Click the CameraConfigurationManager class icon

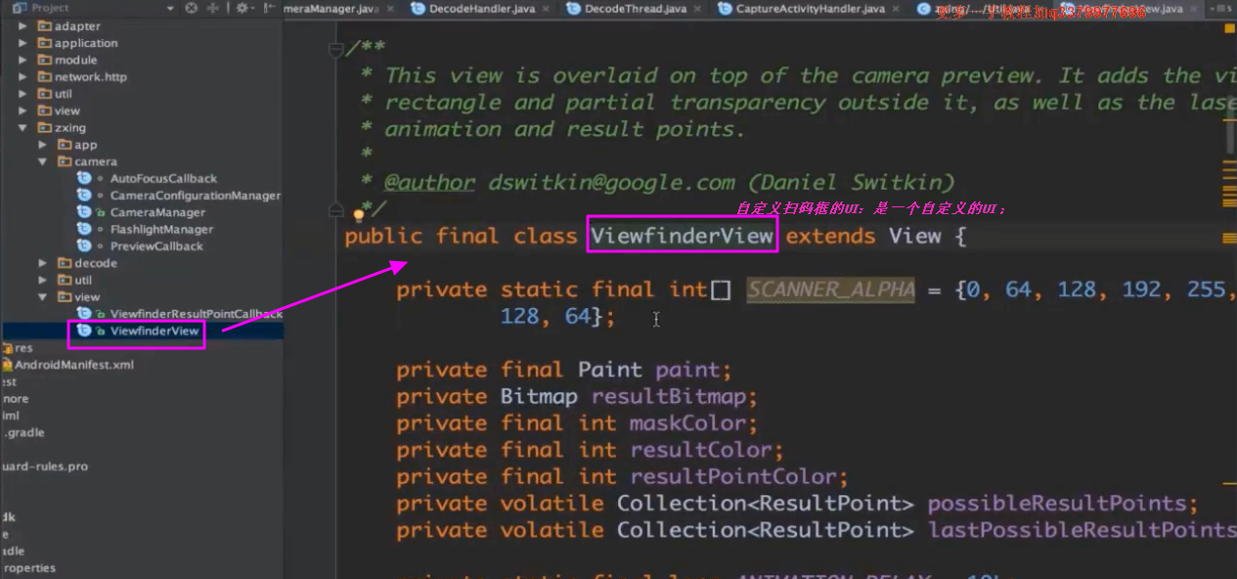[84, 196]
